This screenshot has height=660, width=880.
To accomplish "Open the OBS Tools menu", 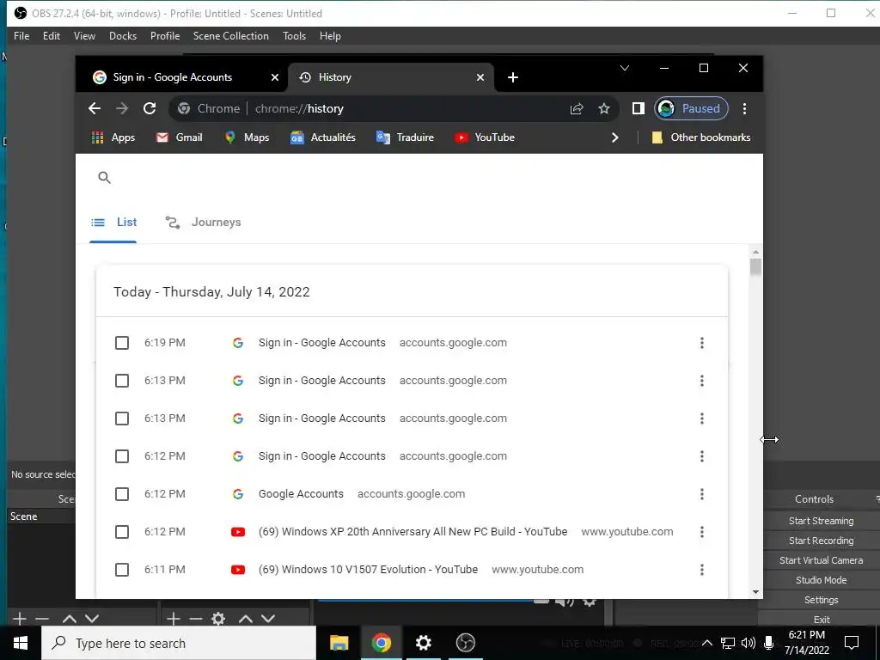I will [x=294, y=36].
